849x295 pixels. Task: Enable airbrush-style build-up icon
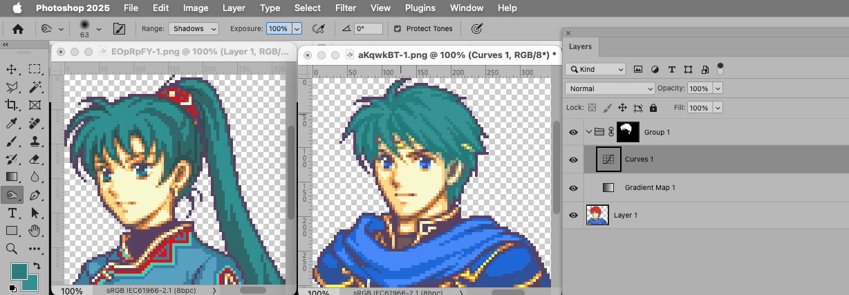[x=319, y=29]
